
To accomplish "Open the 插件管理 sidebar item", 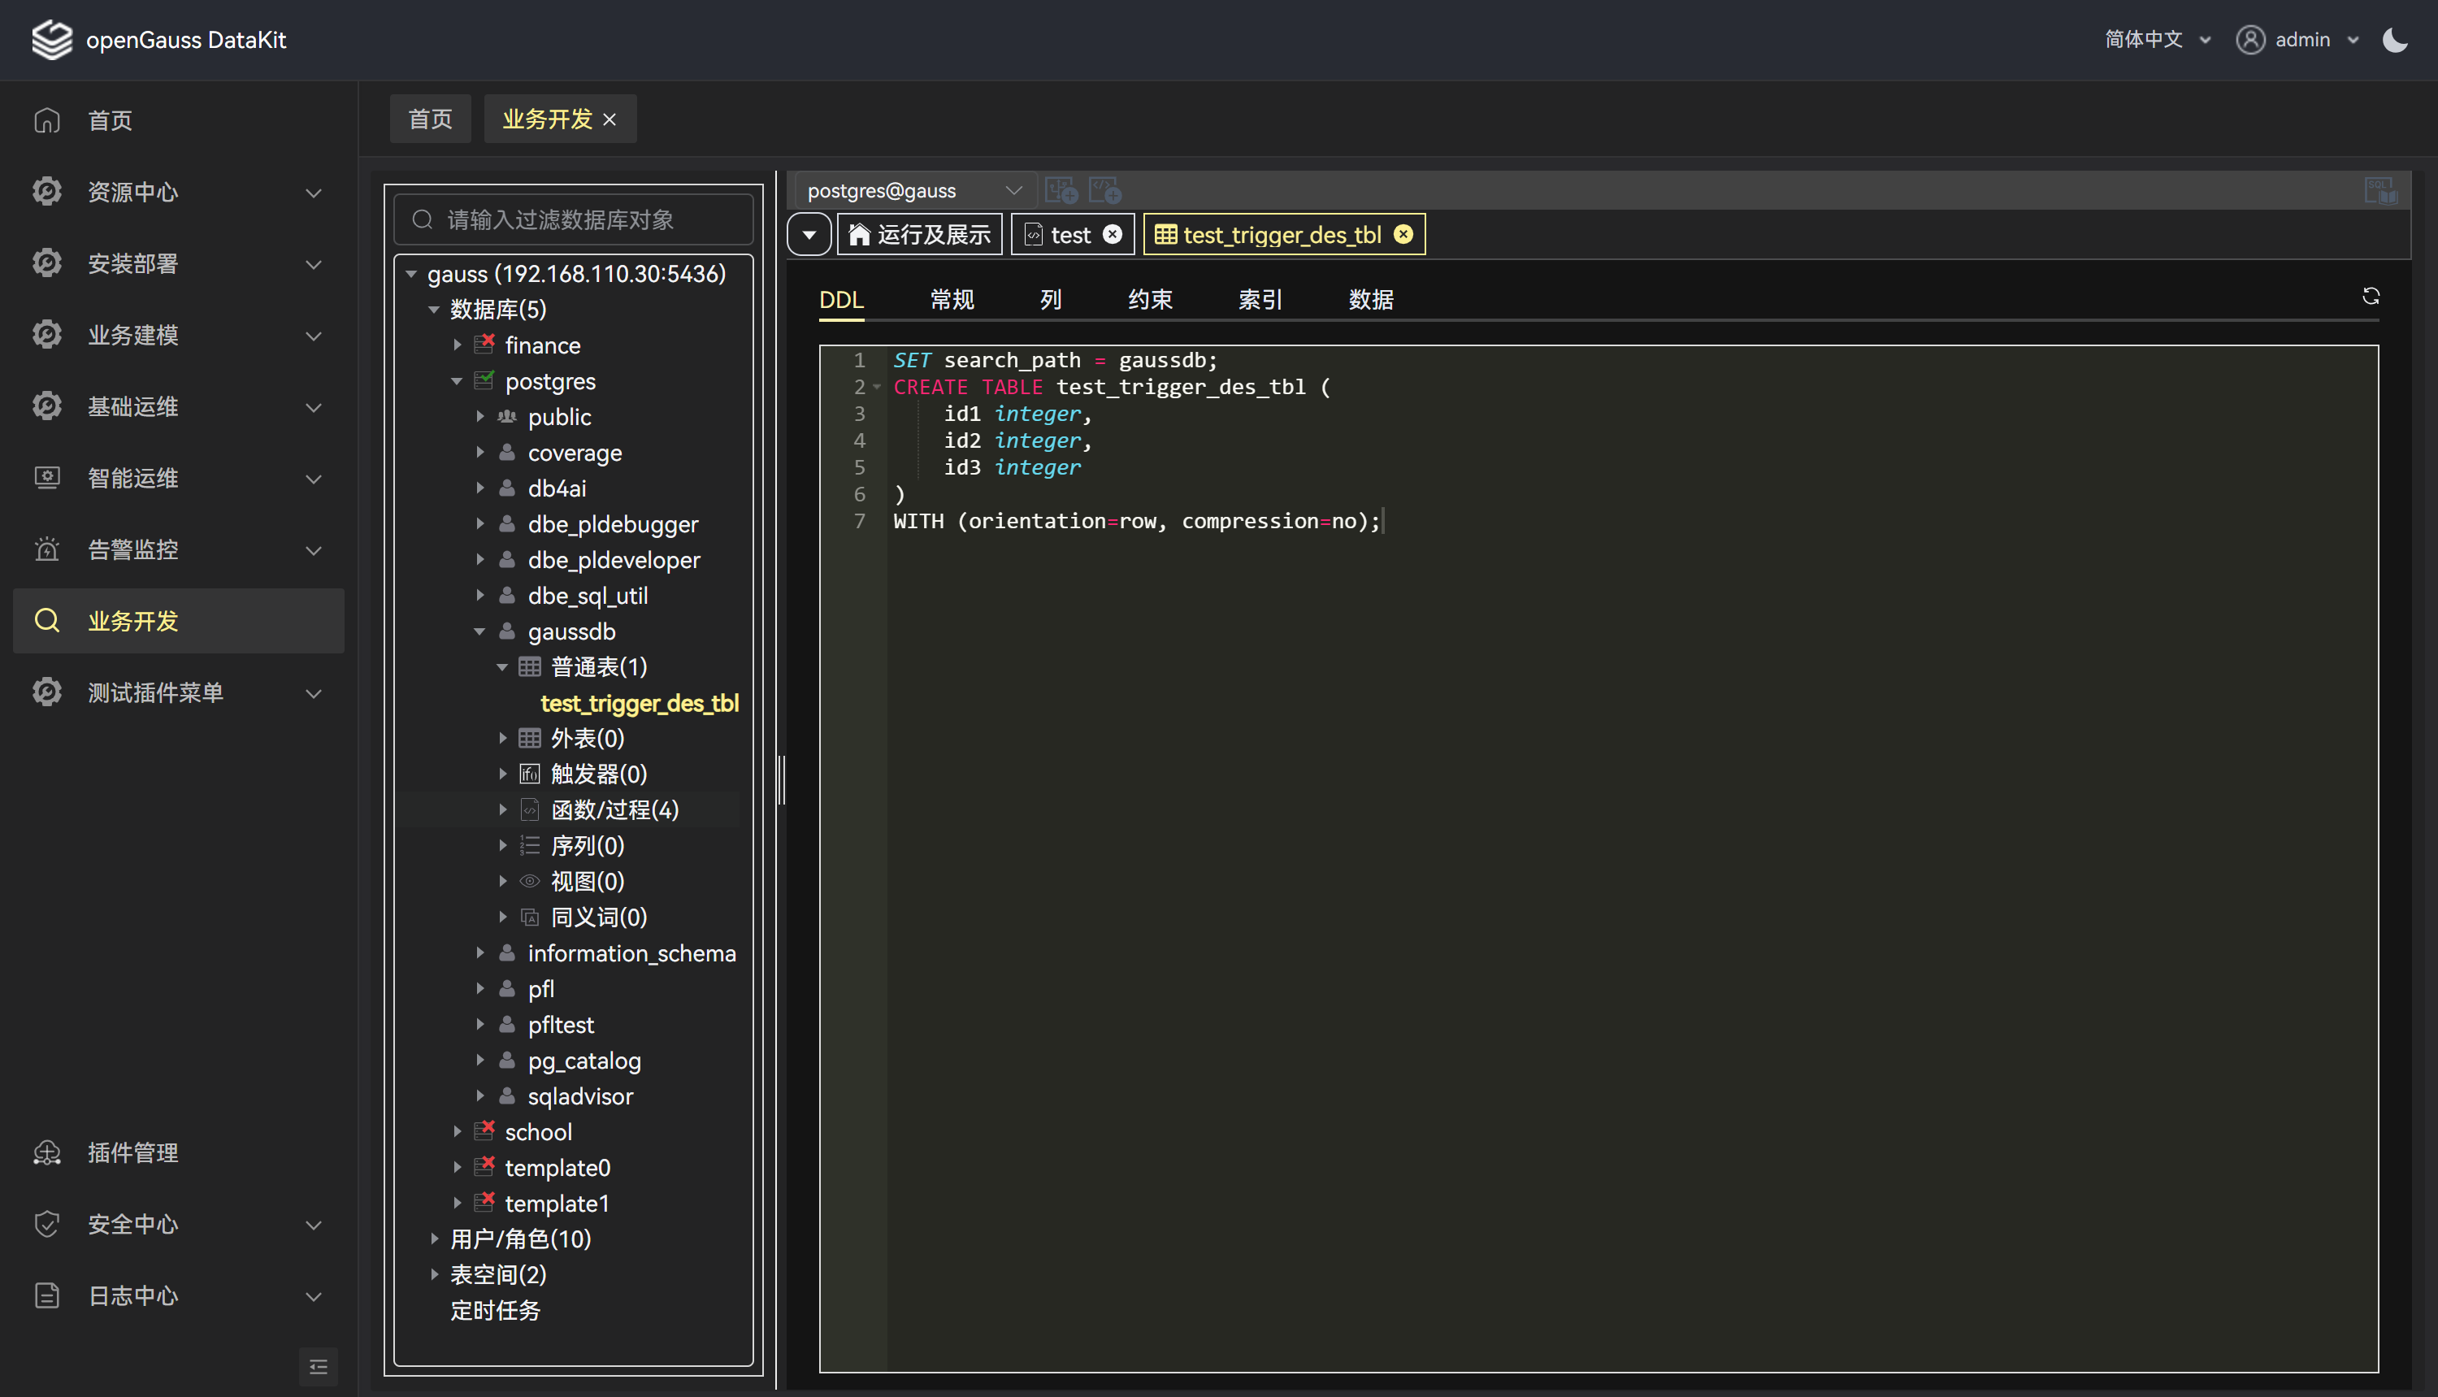I will coord(132,1152).
